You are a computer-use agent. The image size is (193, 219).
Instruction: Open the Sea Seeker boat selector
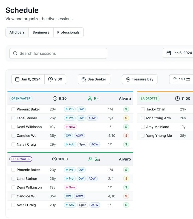(x=94, y=79)
